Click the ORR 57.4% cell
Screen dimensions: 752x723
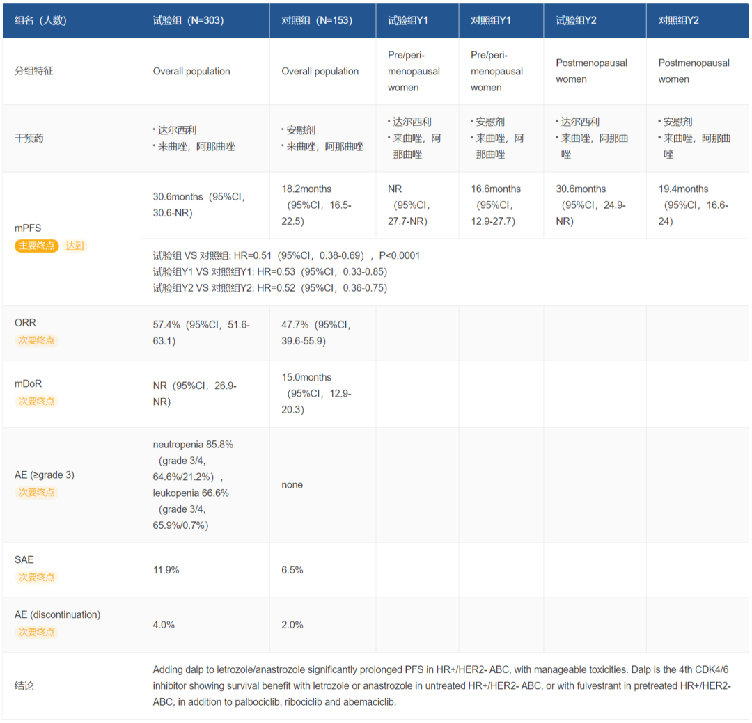coord(201,333)
